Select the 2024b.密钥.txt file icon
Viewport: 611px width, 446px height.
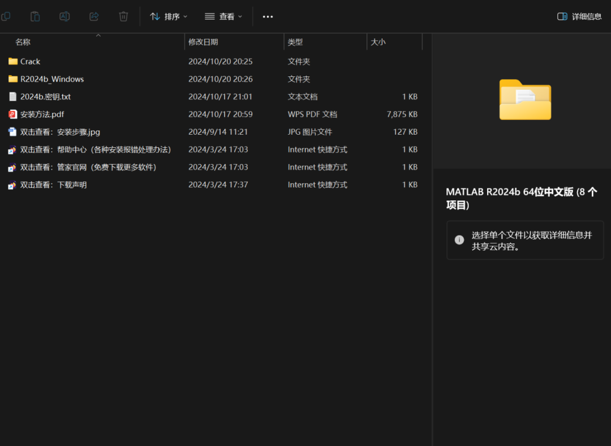point(13,97)
